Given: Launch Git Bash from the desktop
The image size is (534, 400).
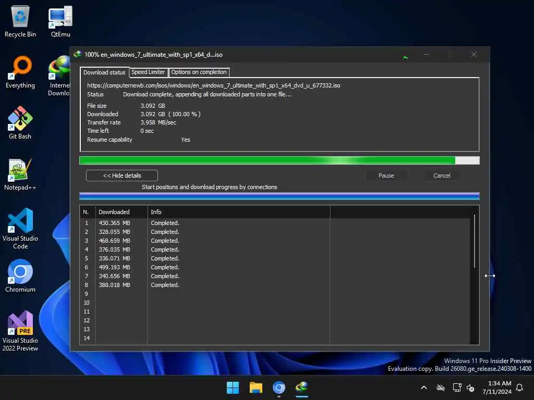Looking at the screenshot, I should (x=20, y=123).
